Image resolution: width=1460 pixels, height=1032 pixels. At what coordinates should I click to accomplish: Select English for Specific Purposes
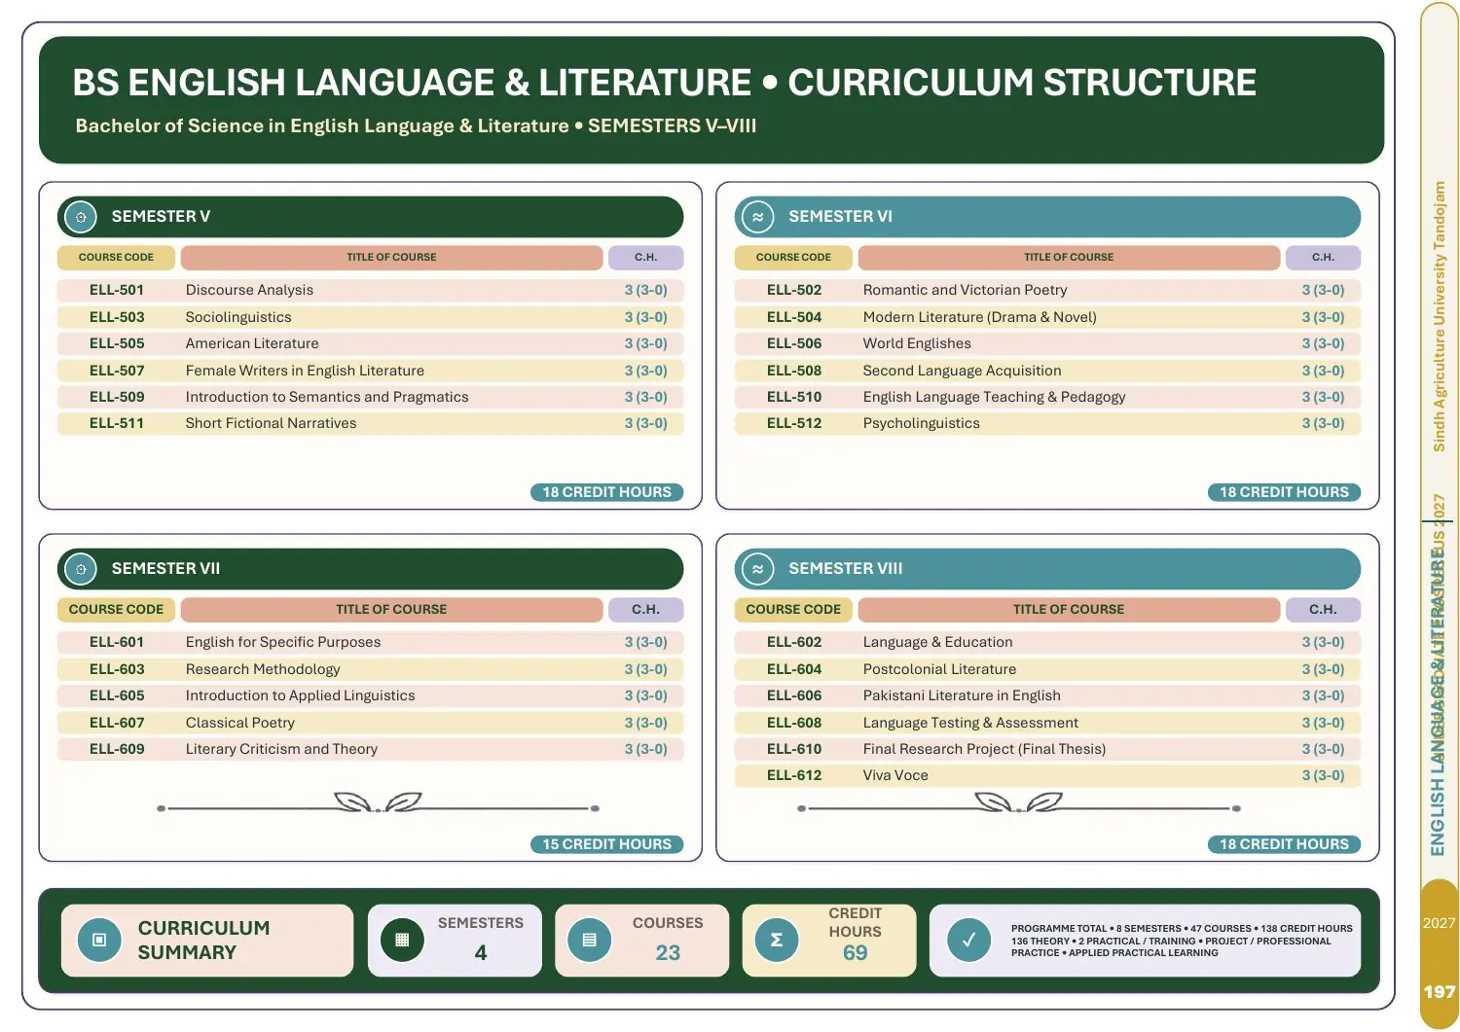(283, 642)
